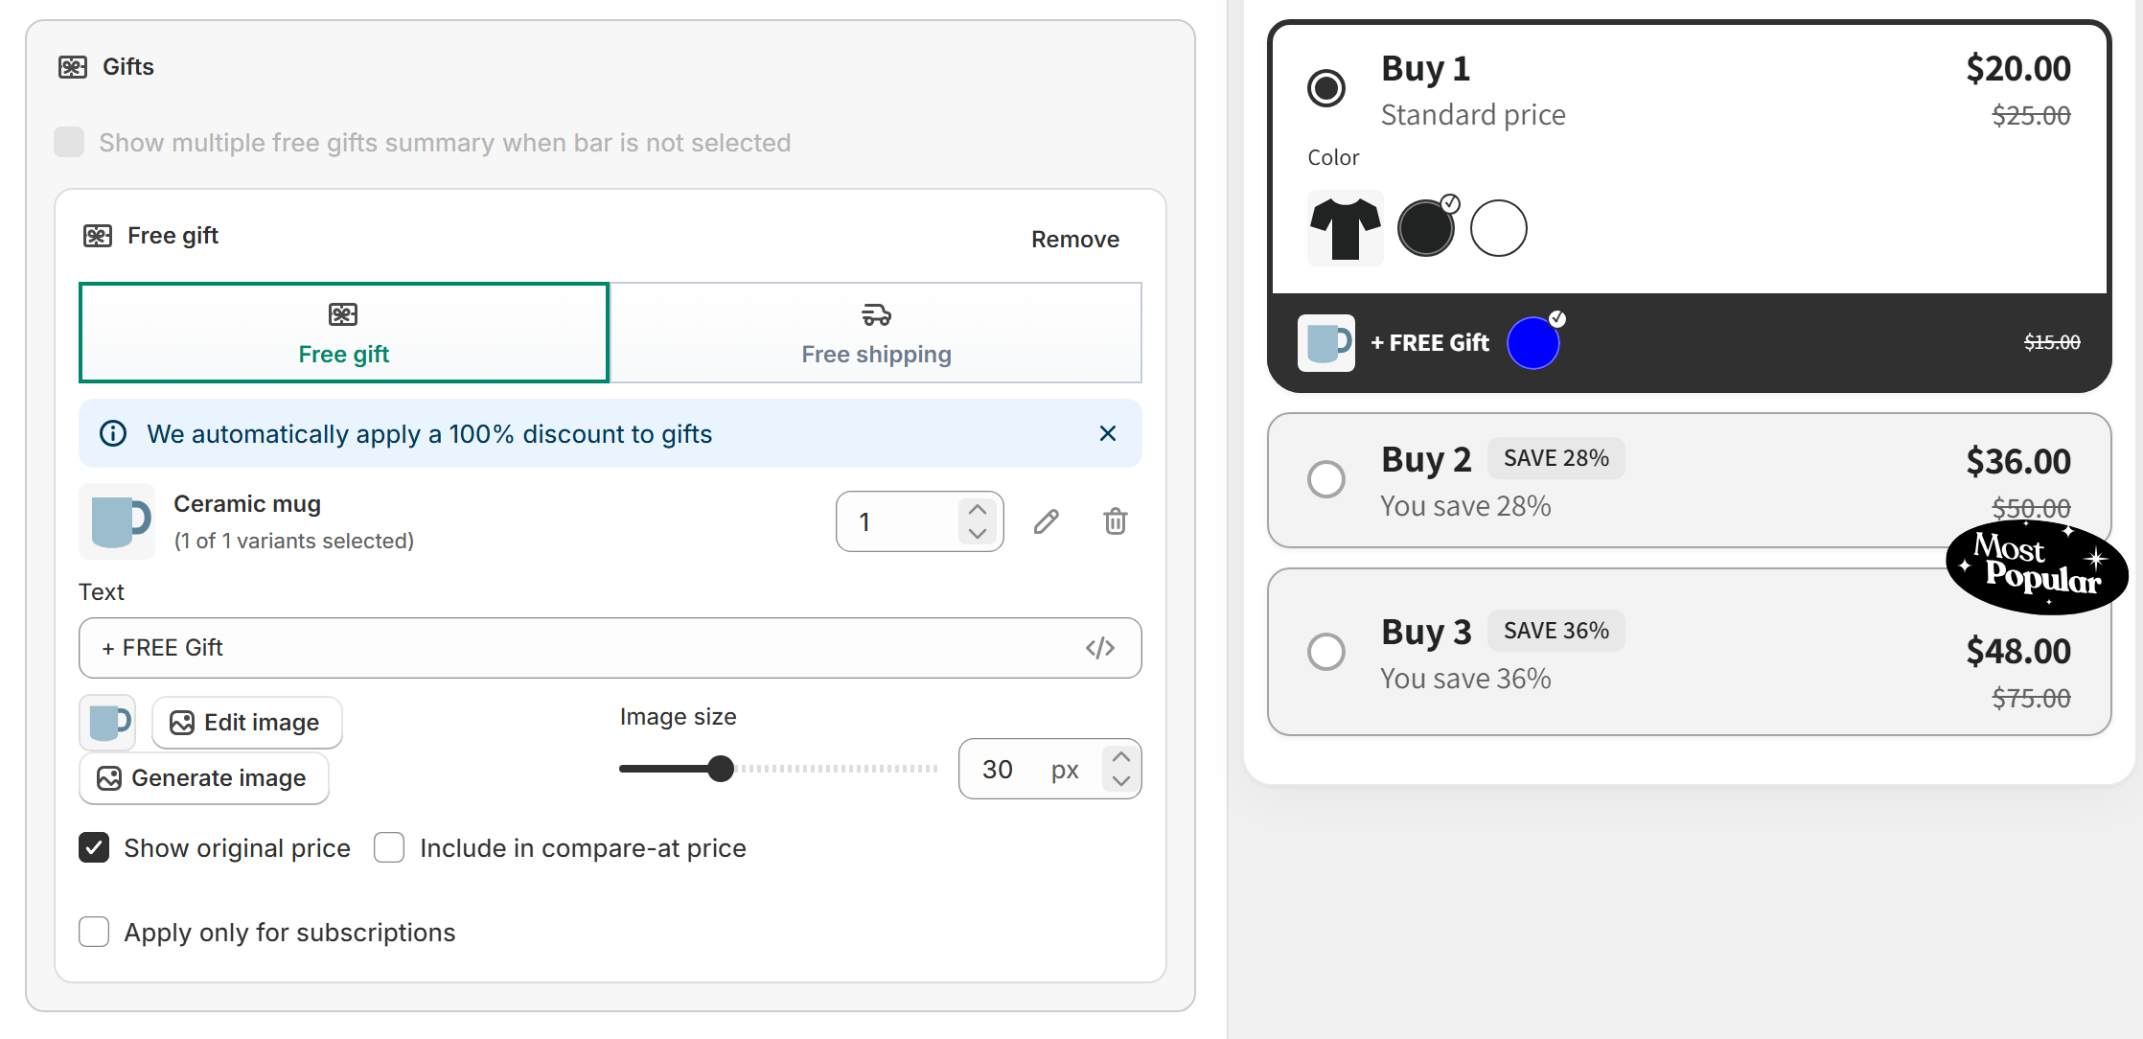Click the SAVE 28% badge
The width and height of the screenshot is (2143, 1039).
pyautogui.click(x=1556, y=458)
